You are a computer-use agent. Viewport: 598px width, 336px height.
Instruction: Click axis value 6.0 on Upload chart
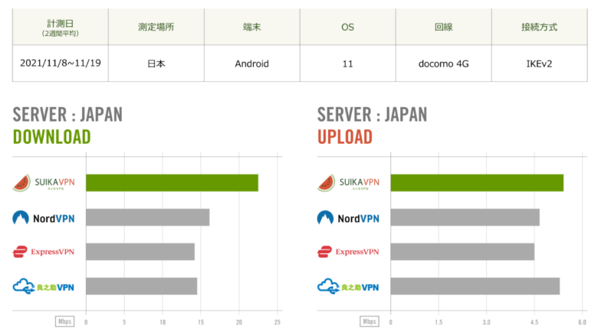point(582,322)
